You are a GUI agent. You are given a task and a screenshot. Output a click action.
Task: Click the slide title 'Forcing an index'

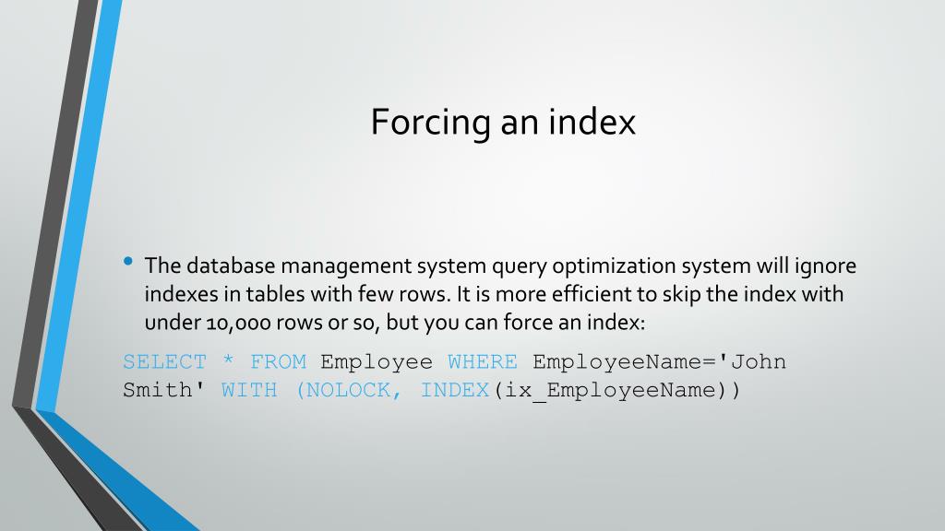click(503, 123)
